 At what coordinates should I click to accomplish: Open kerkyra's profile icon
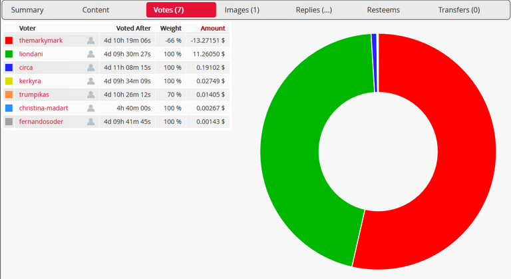coord(91,81)
